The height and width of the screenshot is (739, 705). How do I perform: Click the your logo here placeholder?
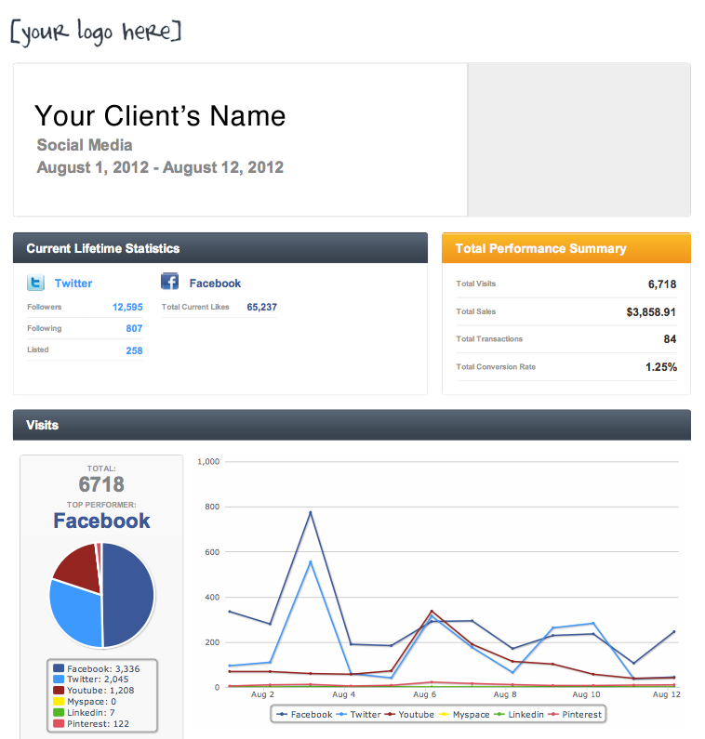pyautogui.click(x=96, y=32)
